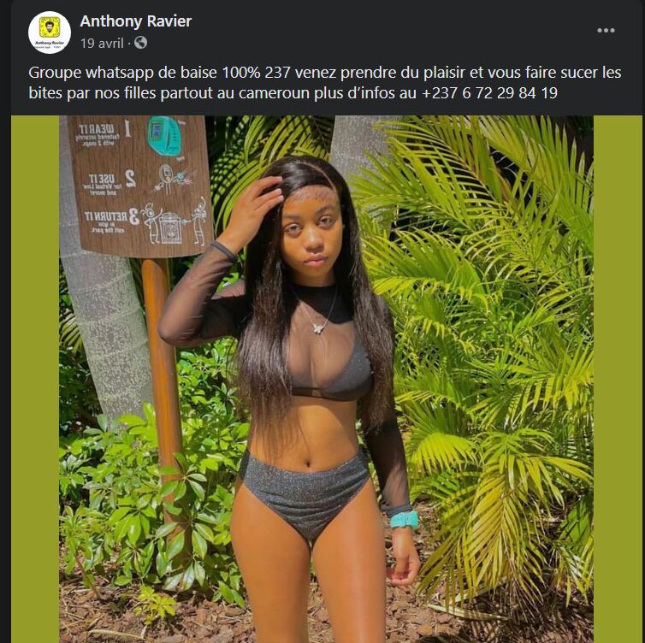Click the teal wristband graphic on sign

pyautogui.click(x=166, y=136)
